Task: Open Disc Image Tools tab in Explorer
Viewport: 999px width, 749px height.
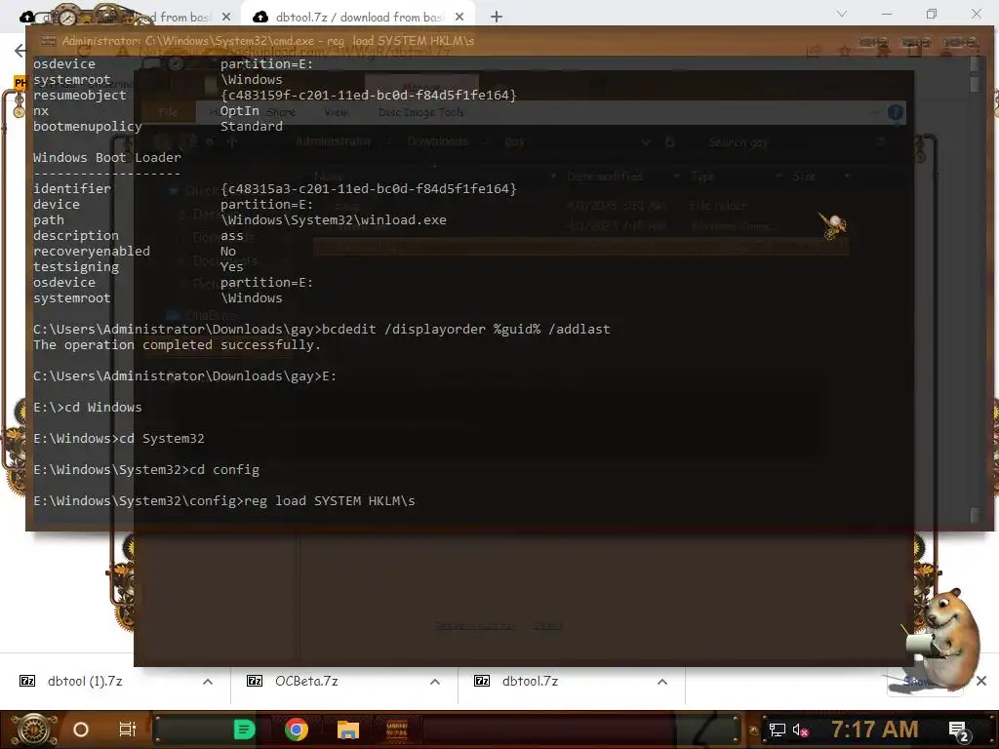Action: (x=421, y=112)
